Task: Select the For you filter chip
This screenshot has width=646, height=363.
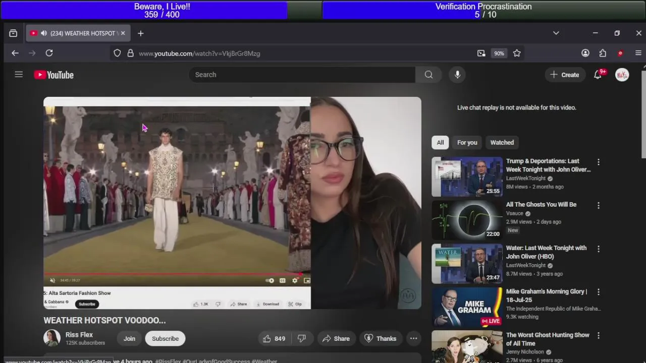Action: [x=467, y=143]
